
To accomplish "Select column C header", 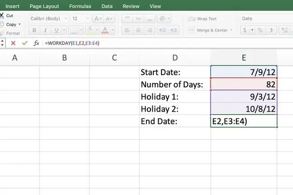I will point(114,58).
